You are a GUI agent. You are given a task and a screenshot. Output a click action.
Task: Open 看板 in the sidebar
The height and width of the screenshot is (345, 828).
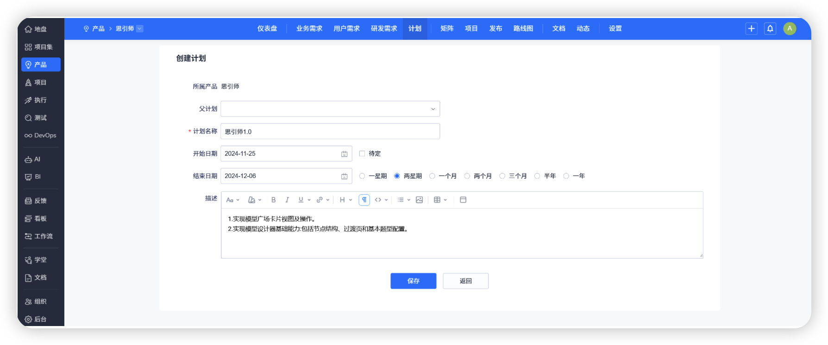(x=36, y=218)
